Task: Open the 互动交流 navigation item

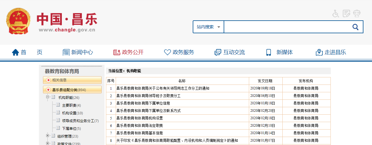Action: [x=230, y=52]
